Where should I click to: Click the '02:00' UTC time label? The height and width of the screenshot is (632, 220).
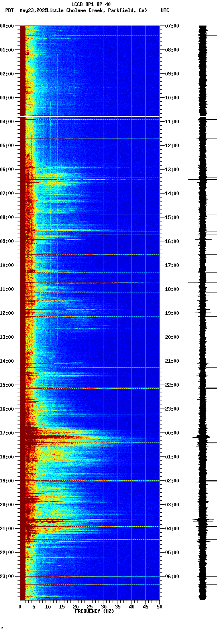[x=172, y=481]
